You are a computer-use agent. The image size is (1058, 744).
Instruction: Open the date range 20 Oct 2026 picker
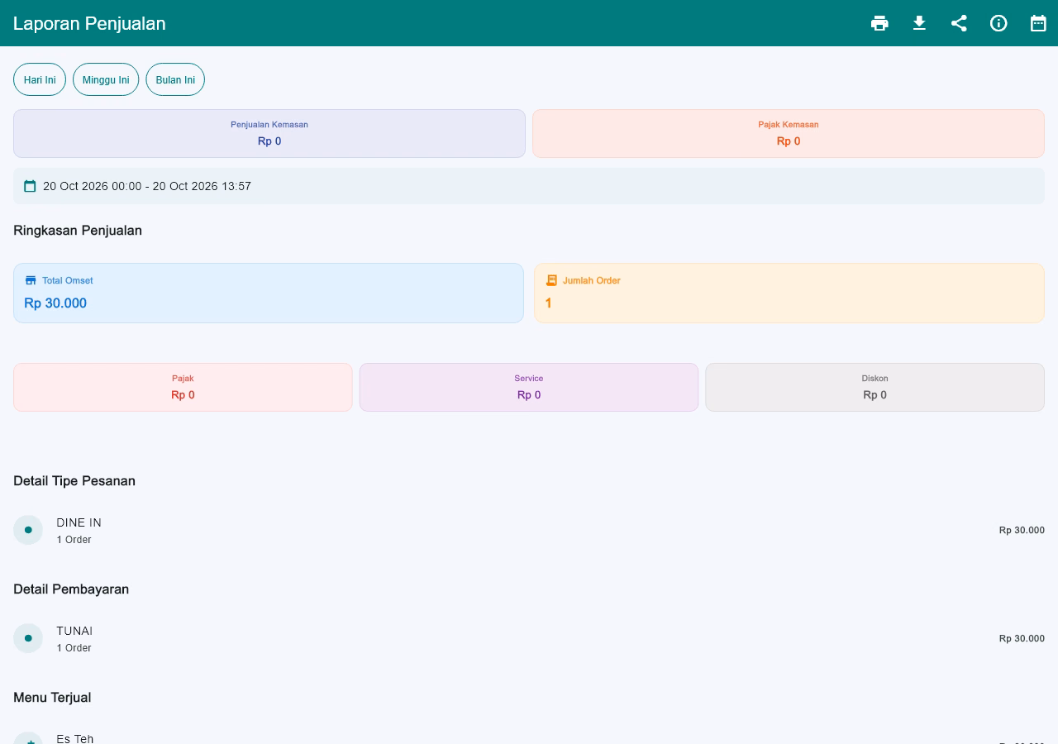529,186
